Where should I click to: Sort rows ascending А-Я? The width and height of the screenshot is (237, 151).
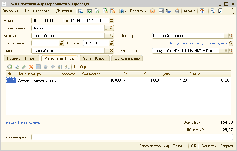click(60, 67)
